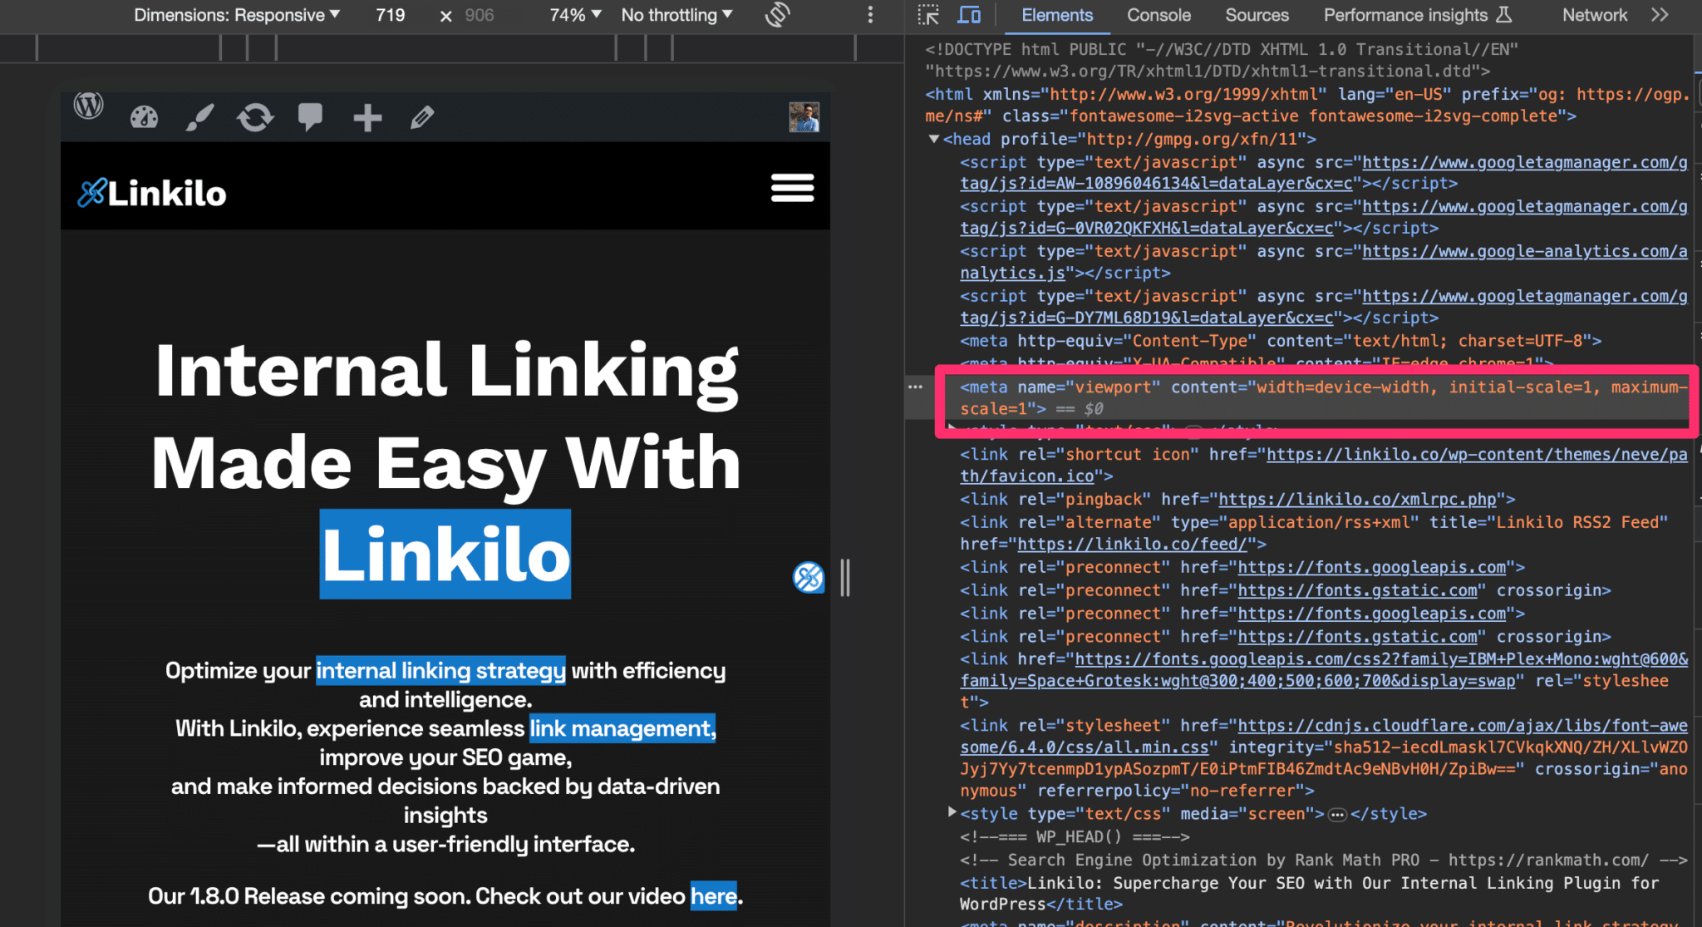Viewport: 1702px width, 927px height.
Task: Open the Dimensions Responsive dropdown
Action: (x=237, y=15)
